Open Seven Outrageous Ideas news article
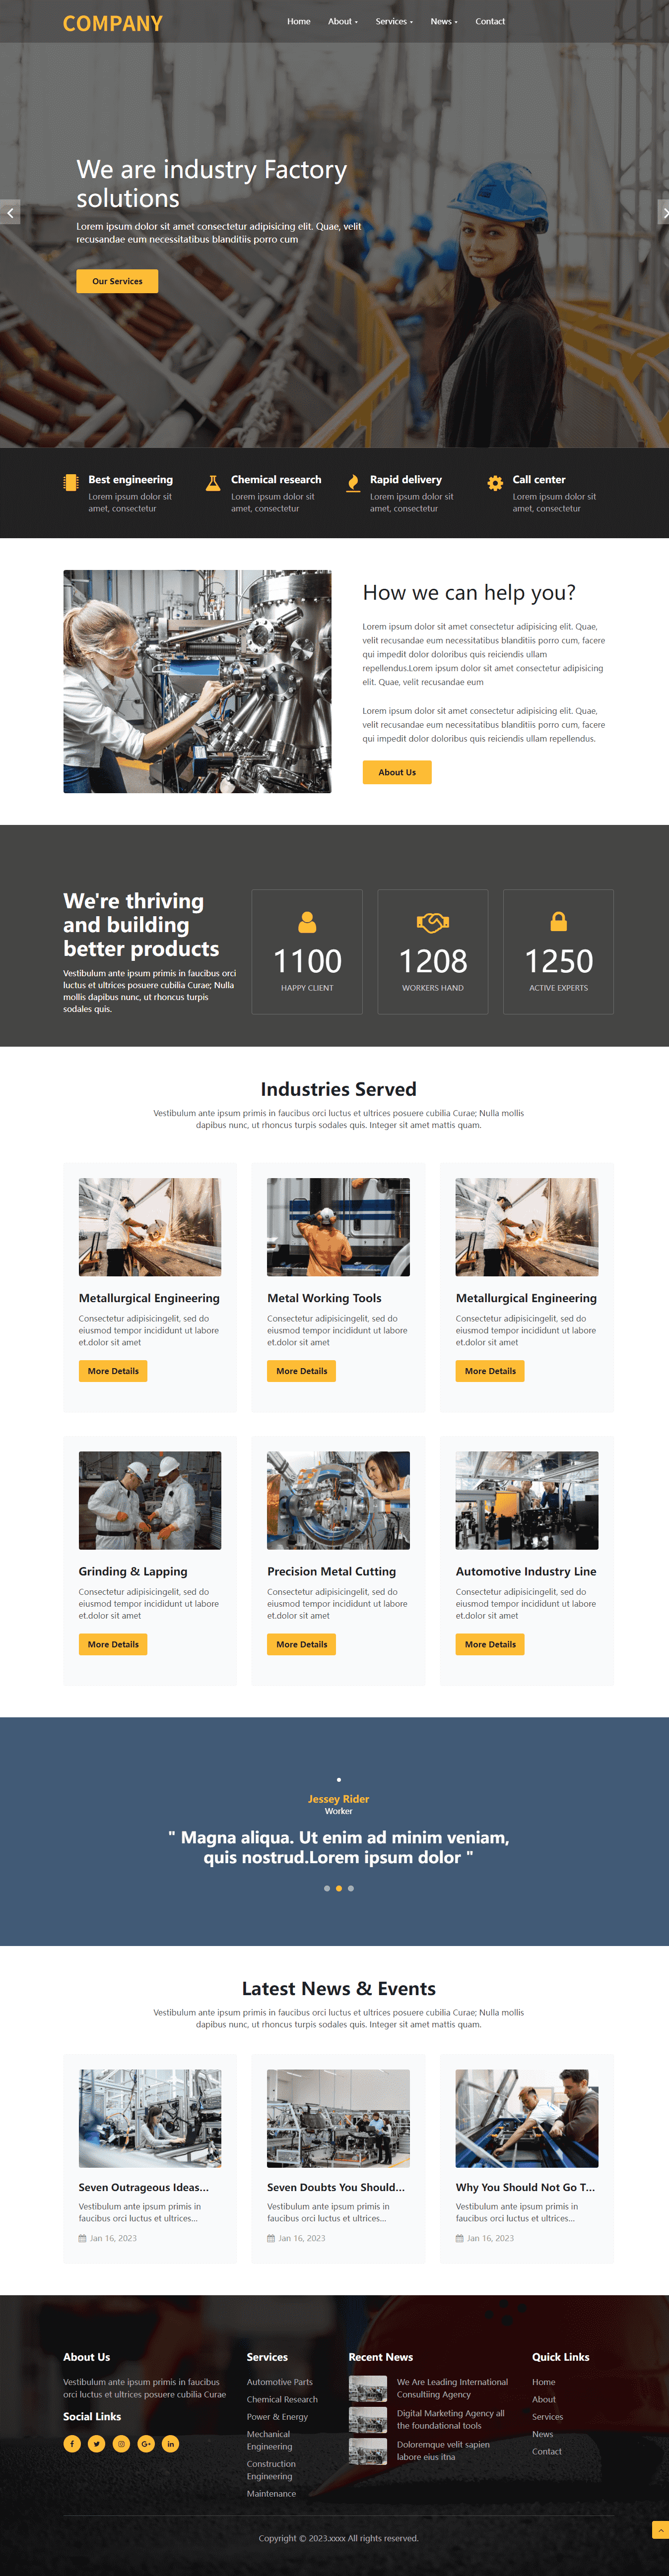Screen dimensions: 669x2576 144,2187
